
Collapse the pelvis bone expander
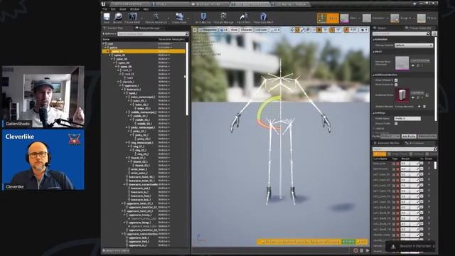[106, 48]
